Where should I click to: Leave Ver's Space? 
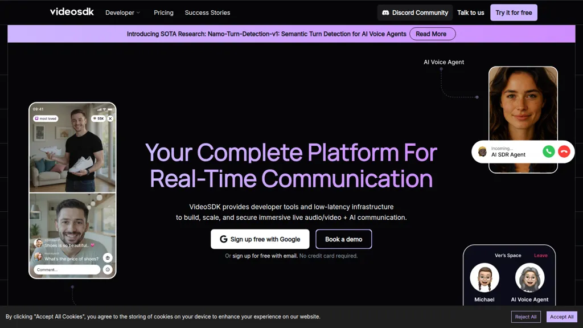point(541,255)
